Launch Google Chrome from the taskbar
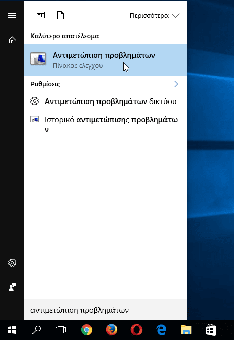234x340 pixels. [x=86, y=330]
